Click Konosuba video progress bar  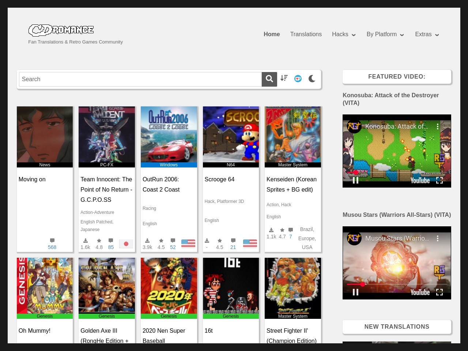[x=397, y=172]
